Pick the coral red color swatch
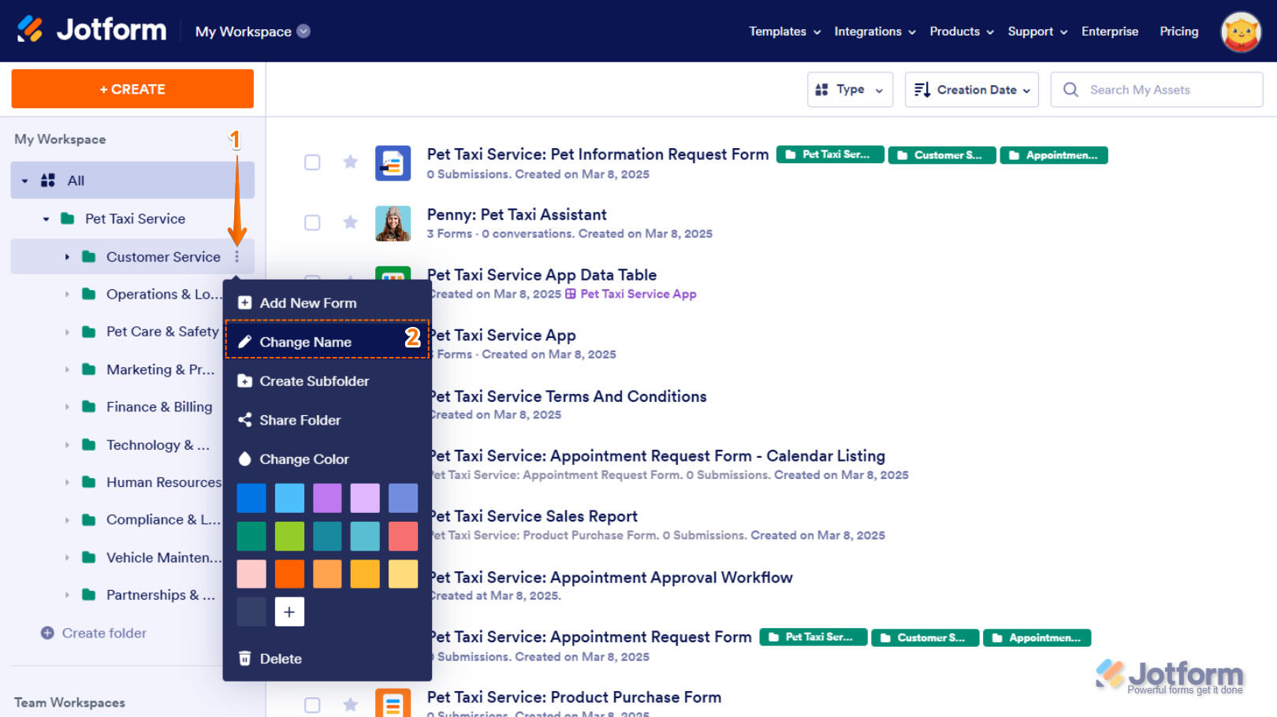The width and height of the screenshot is (1277, 717). point(403,536)
